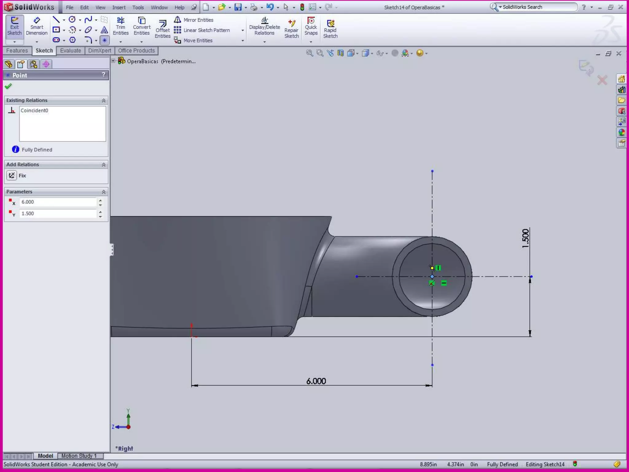The image size is (629, 472).
Task: Accept the point with green checkmark
Action: pyautogui.click(x=8, y=86)
